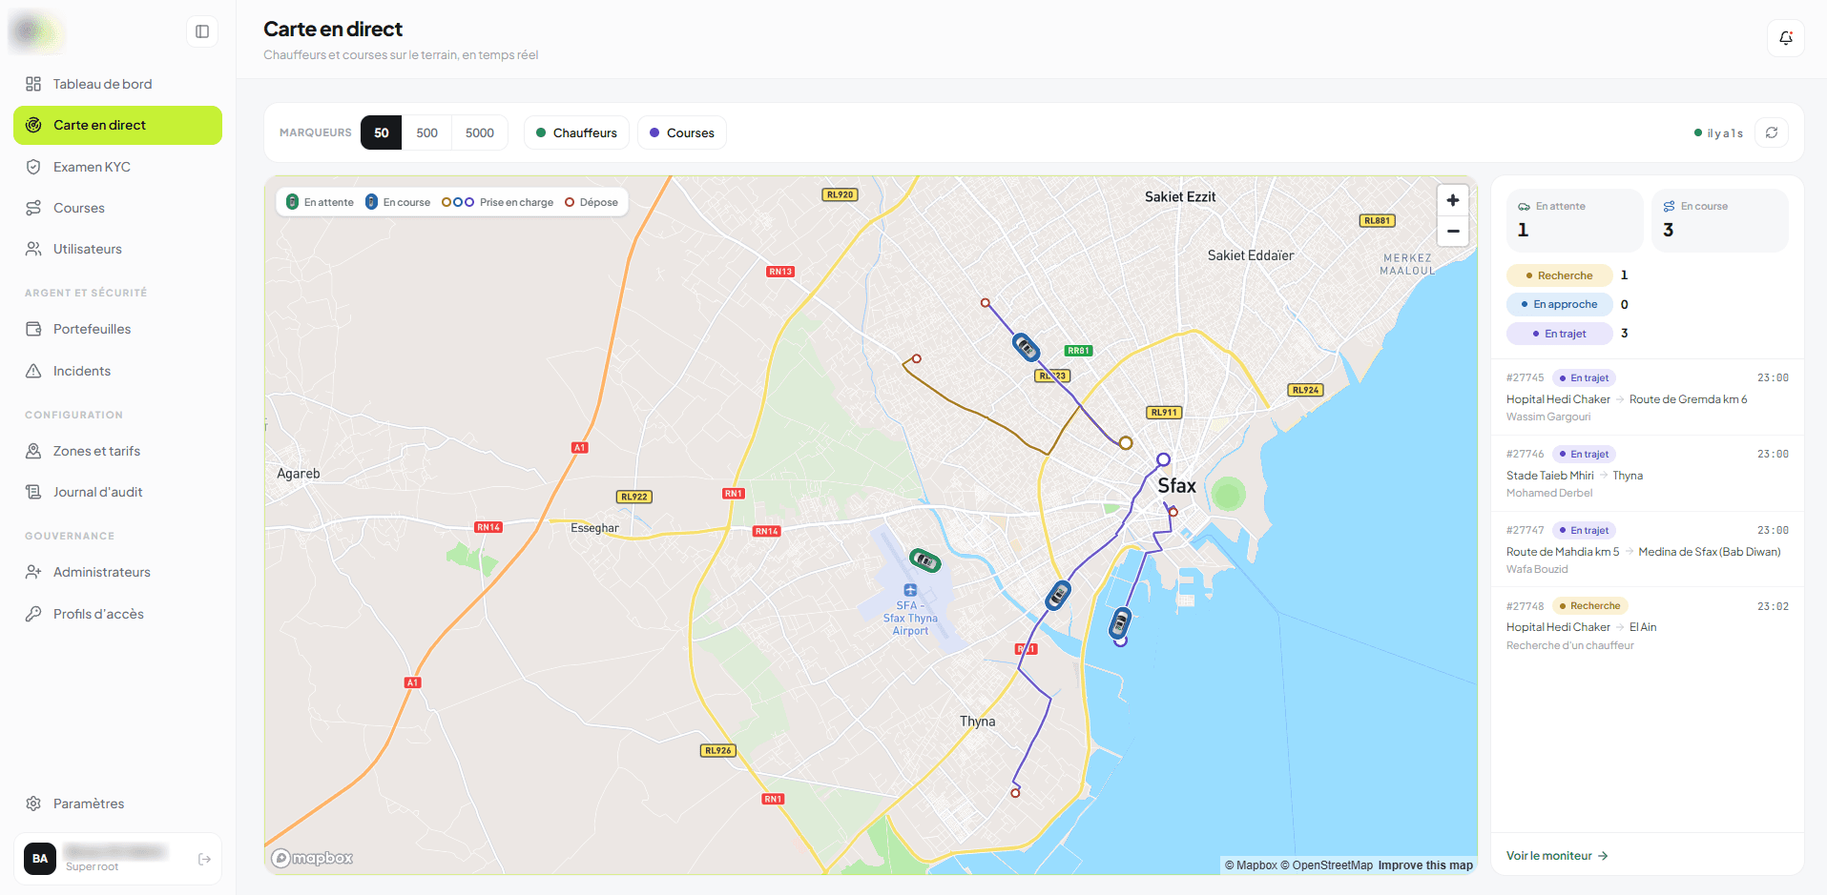
Task: Open ride #27745 Hopital Hedi Chaker
Action: [1647, 397]
